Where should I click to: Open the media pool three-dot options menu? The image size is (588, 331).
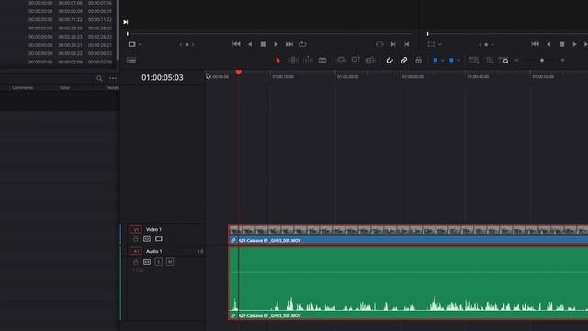[113, 78]
